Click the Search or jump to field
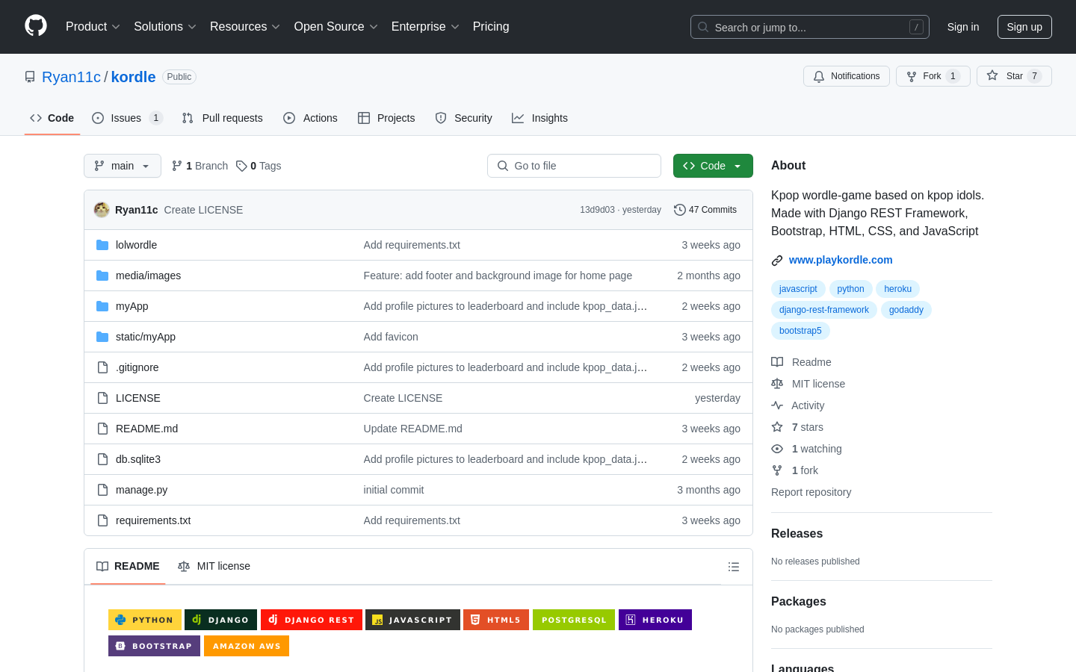Image resolution: width=1076 pixels, height=672 pixels. click(x=810, y=27)
